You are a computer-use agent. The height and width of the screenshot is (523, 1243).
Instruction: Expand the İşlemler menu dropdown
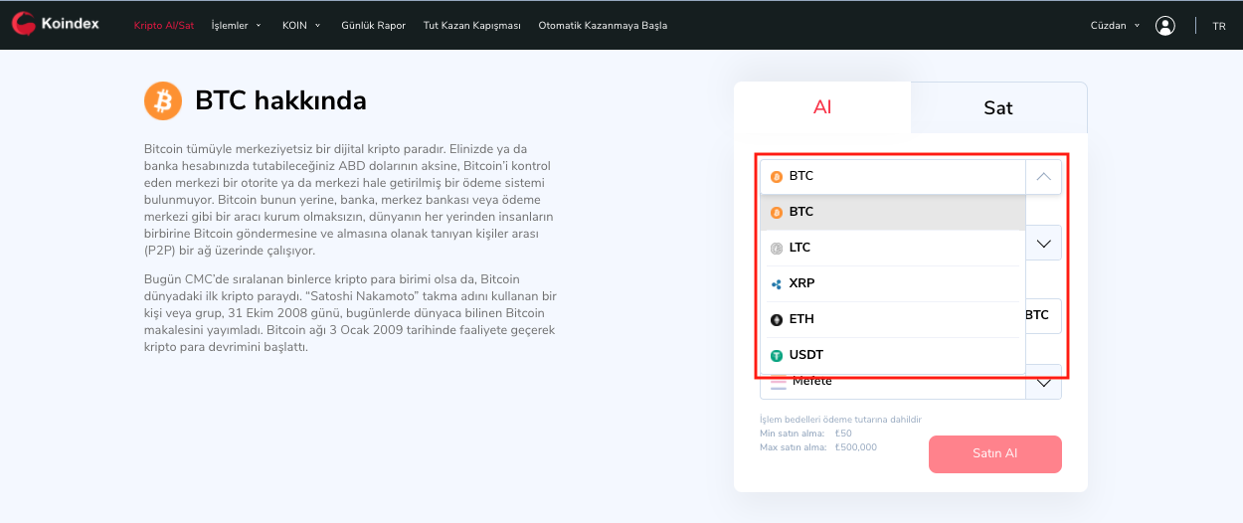pos(236,26)
